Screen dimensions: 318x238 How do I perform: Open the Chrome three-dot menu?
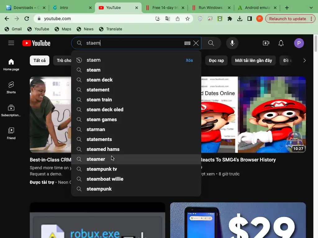[x=311, y=19]
